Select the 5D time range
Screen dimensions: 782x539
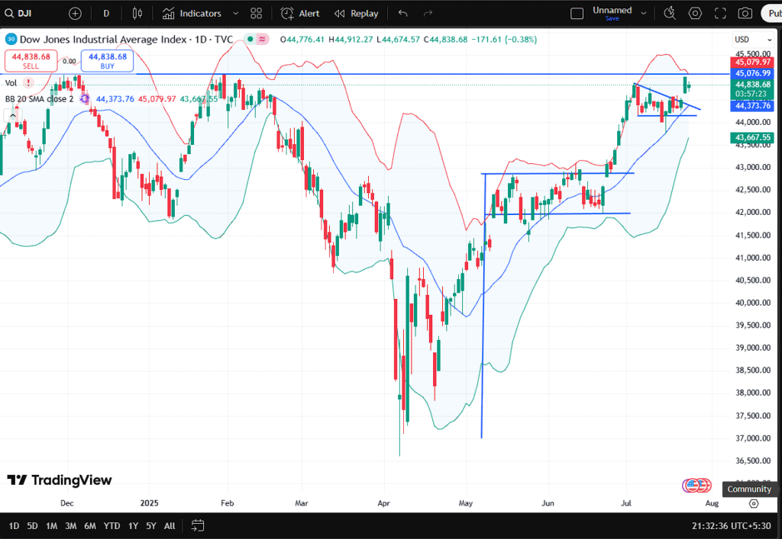coord(32,526)
